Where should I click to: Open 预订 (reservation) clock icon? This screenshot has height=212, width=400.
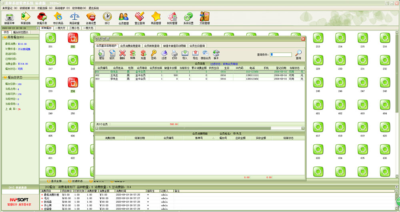tap(107, 18)
